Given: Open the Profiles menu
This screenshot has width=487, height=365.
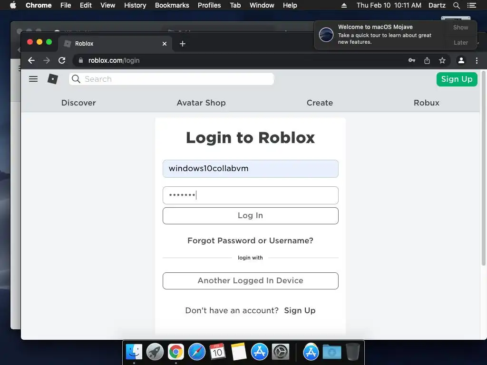Looking at the screenshot, I should coord(209,5).
